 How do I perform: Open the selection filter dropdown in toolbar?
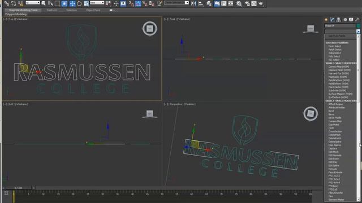click(33, 2)
